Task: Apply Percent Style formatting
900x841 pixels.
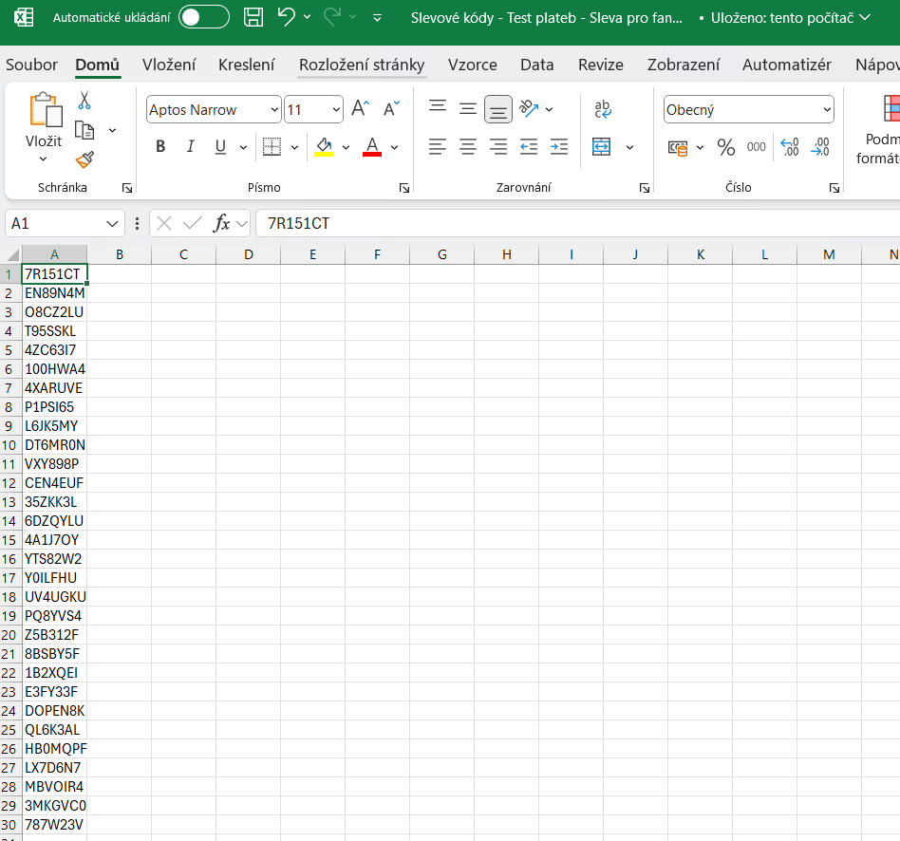Action: [726, 147]
